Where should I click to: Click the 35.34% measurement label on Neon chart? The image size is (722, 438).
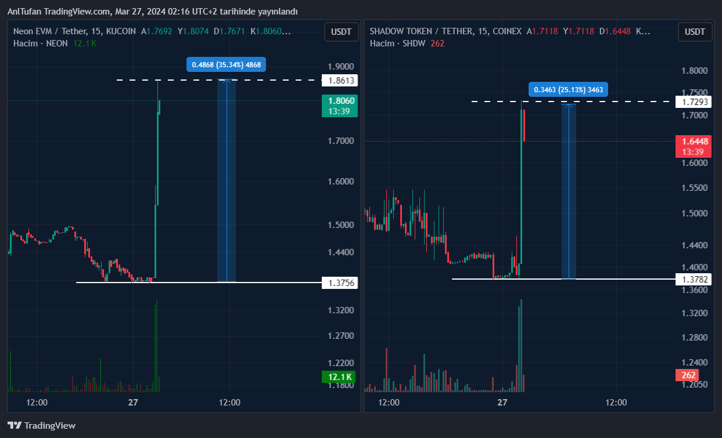click(x=226, y=65)
